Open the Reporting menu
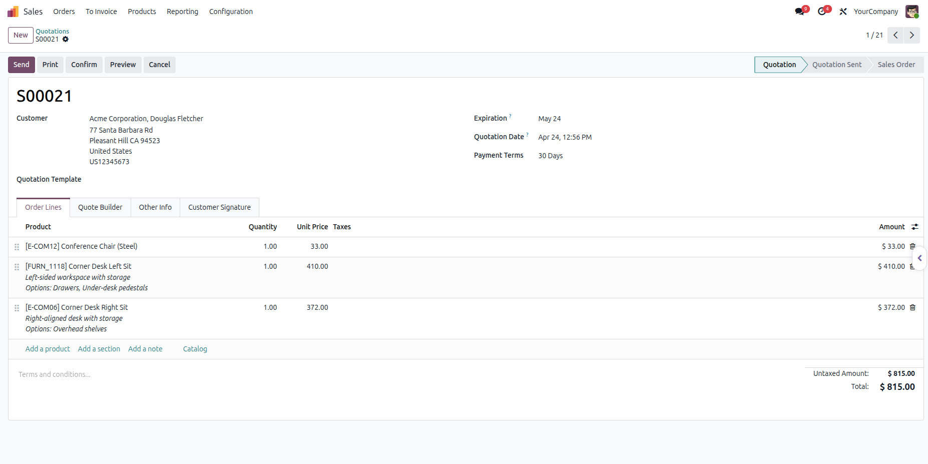The height and width of the screenshot is (464, 928). (x=182, y=12)
